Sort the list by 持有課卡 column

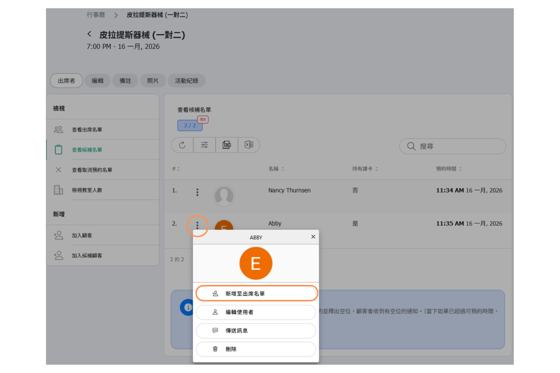coord(365,169)
